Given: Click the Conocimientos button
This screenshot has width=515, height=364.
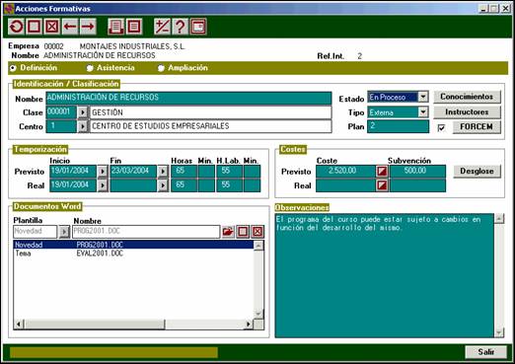Looking at the screenshot, I should (x=467, y=97).
